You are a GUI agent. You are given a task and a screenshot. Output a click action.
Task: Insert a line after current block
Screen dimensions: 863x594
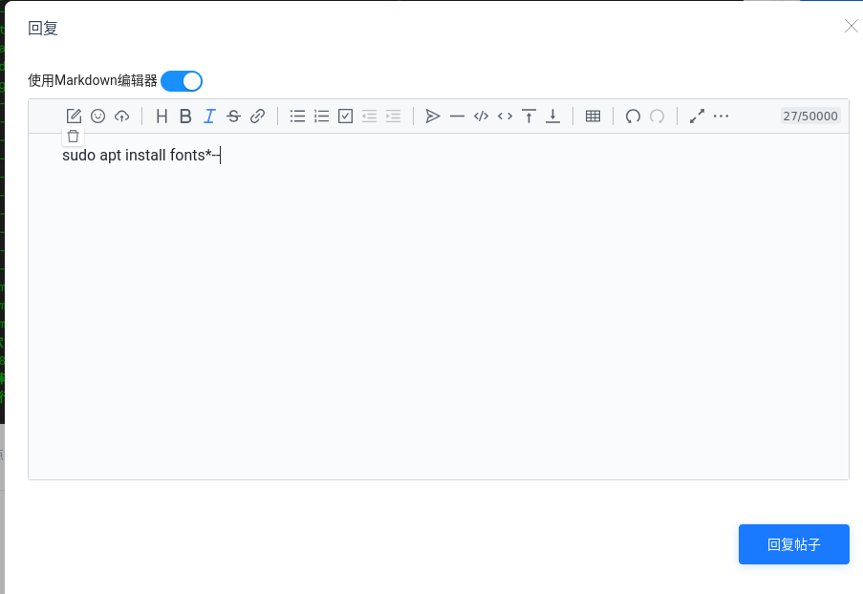(553, 117)
